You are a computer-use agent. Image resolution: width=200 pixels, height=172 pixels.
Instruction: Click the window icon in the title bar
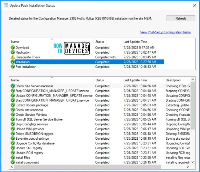point(6,5)
